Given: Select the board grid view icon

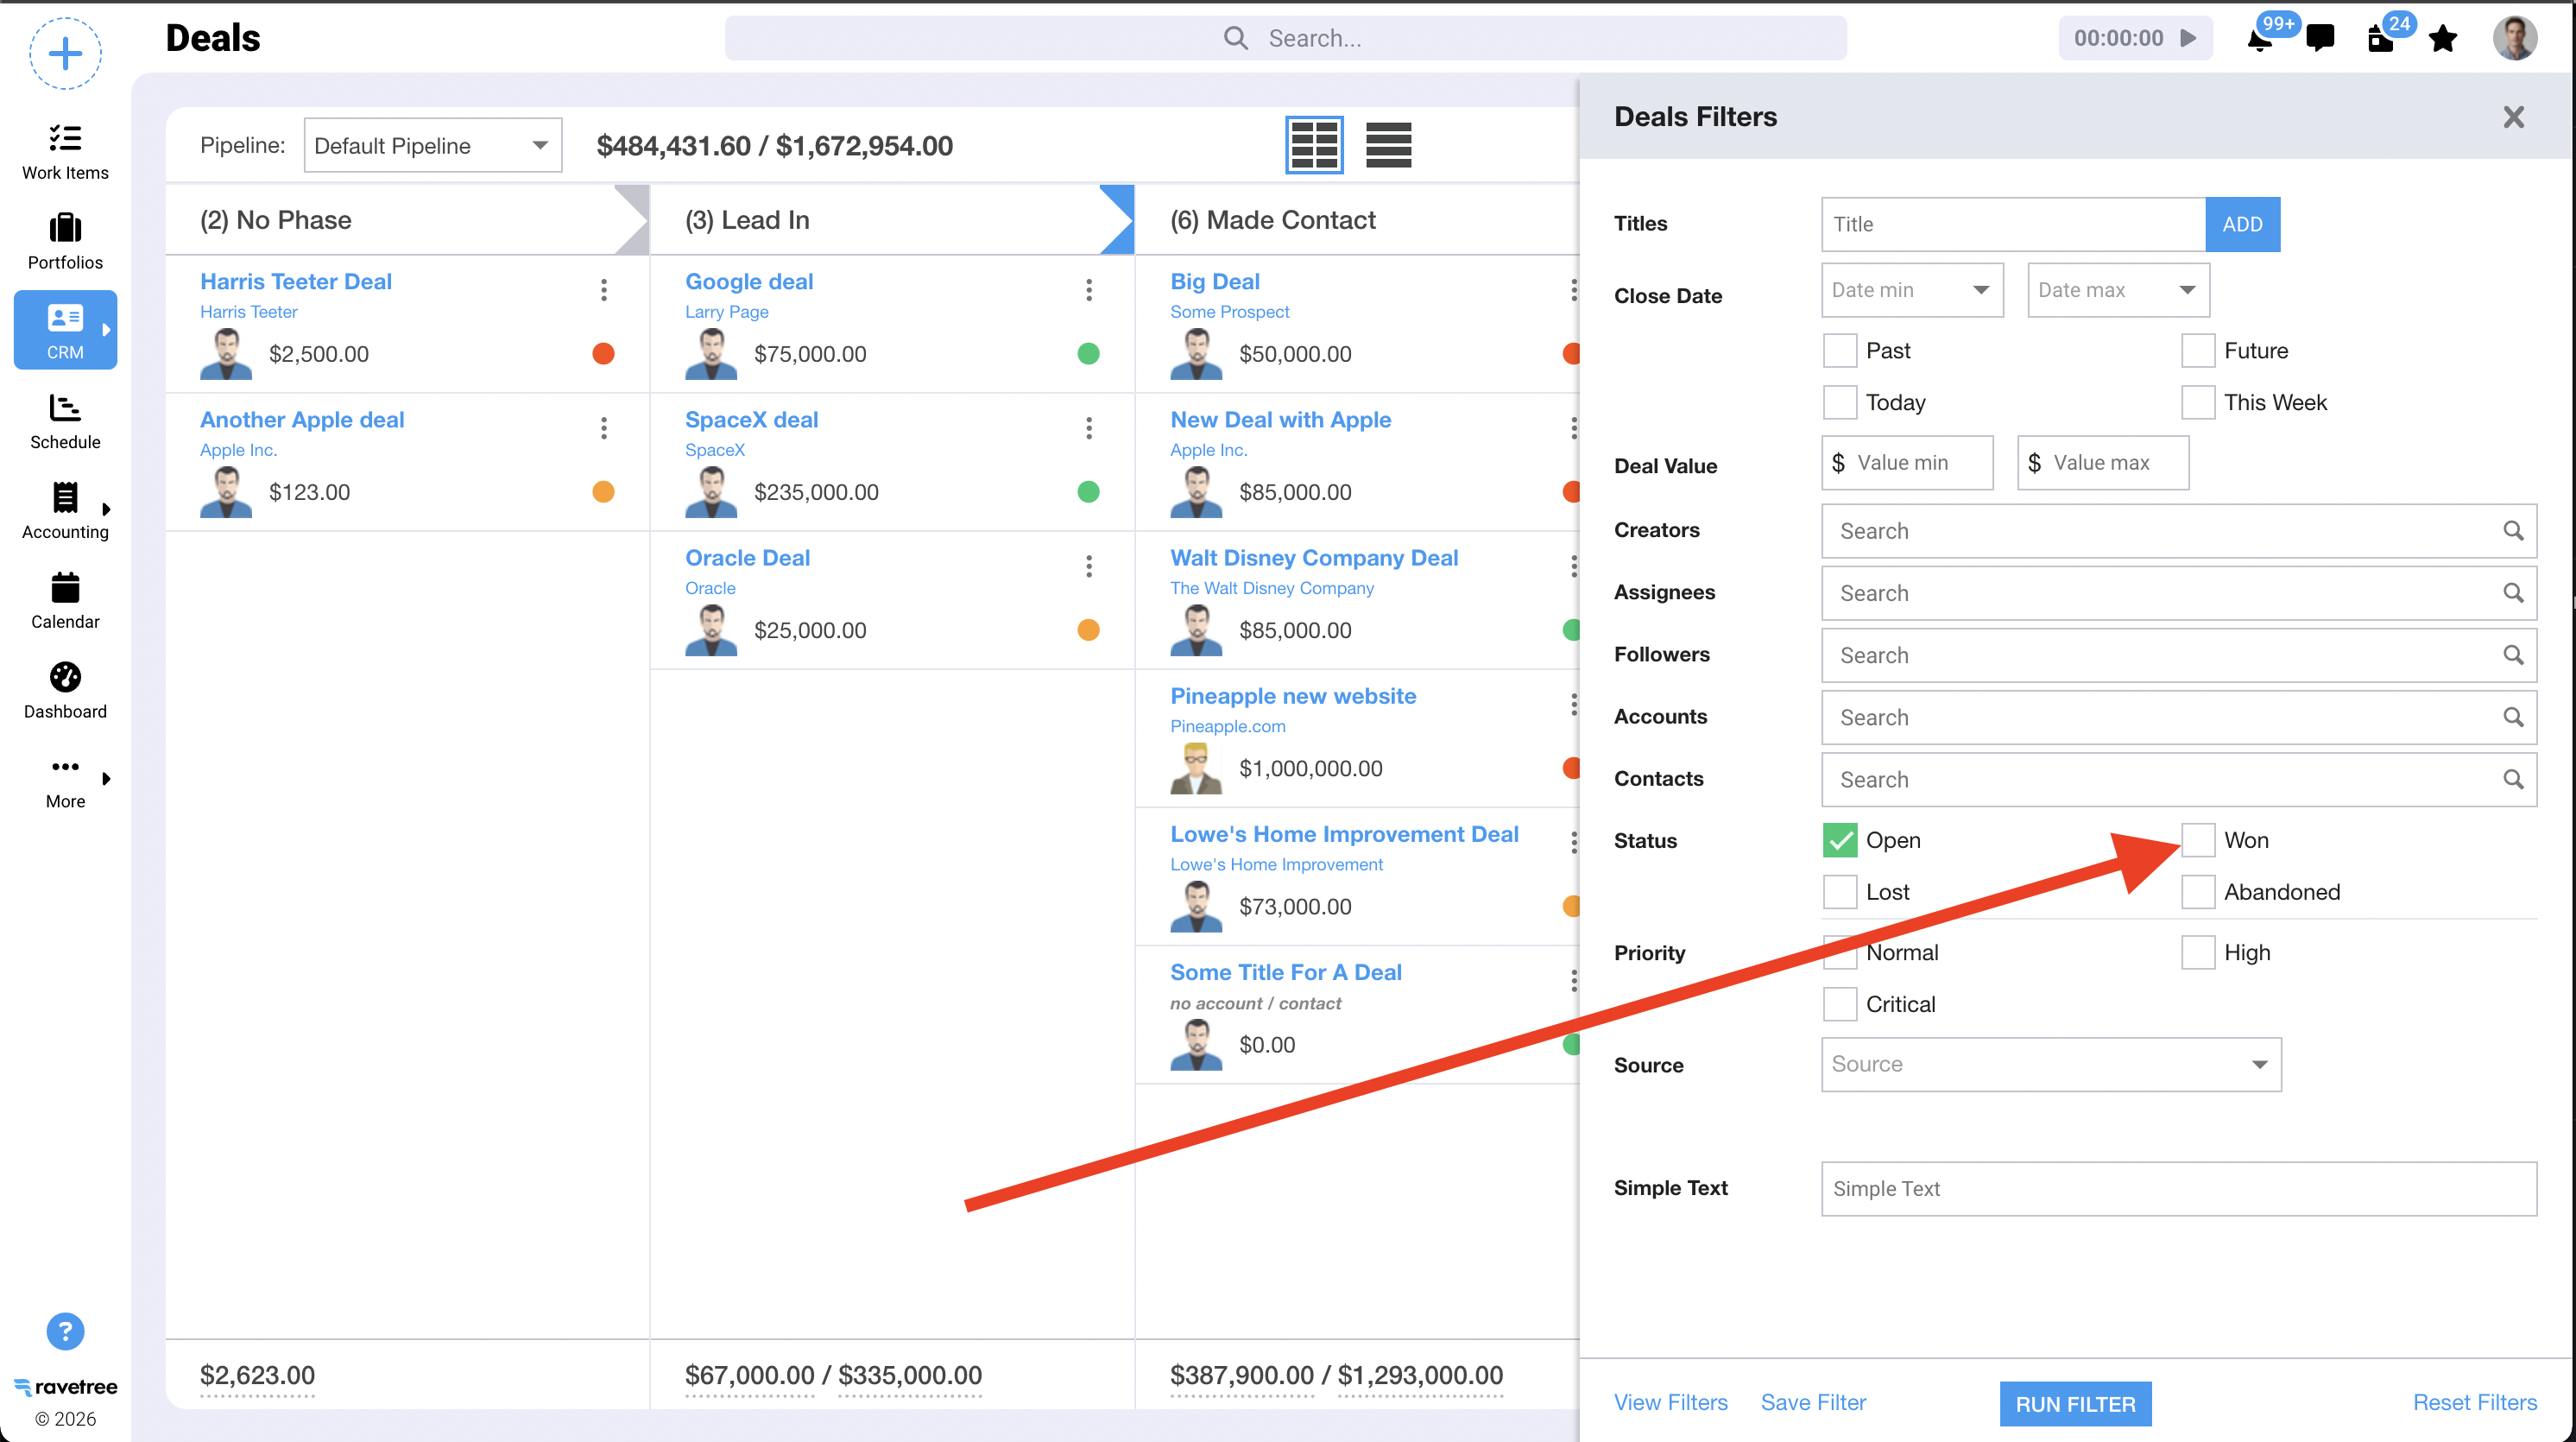Looking at the screenshot, I should [x=1314, y=145].
